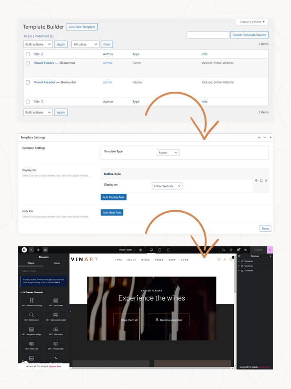
Task: Check the Vinart Header row checkbox
Action: click(28, 82)
